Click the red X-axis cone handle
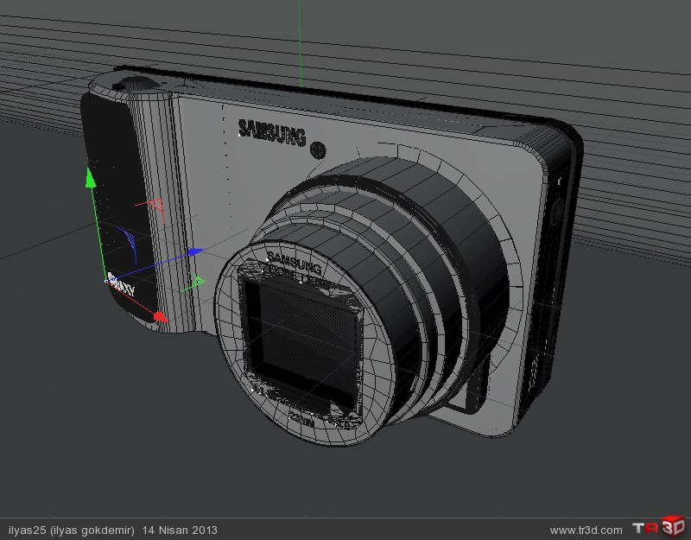 (160, 316)
